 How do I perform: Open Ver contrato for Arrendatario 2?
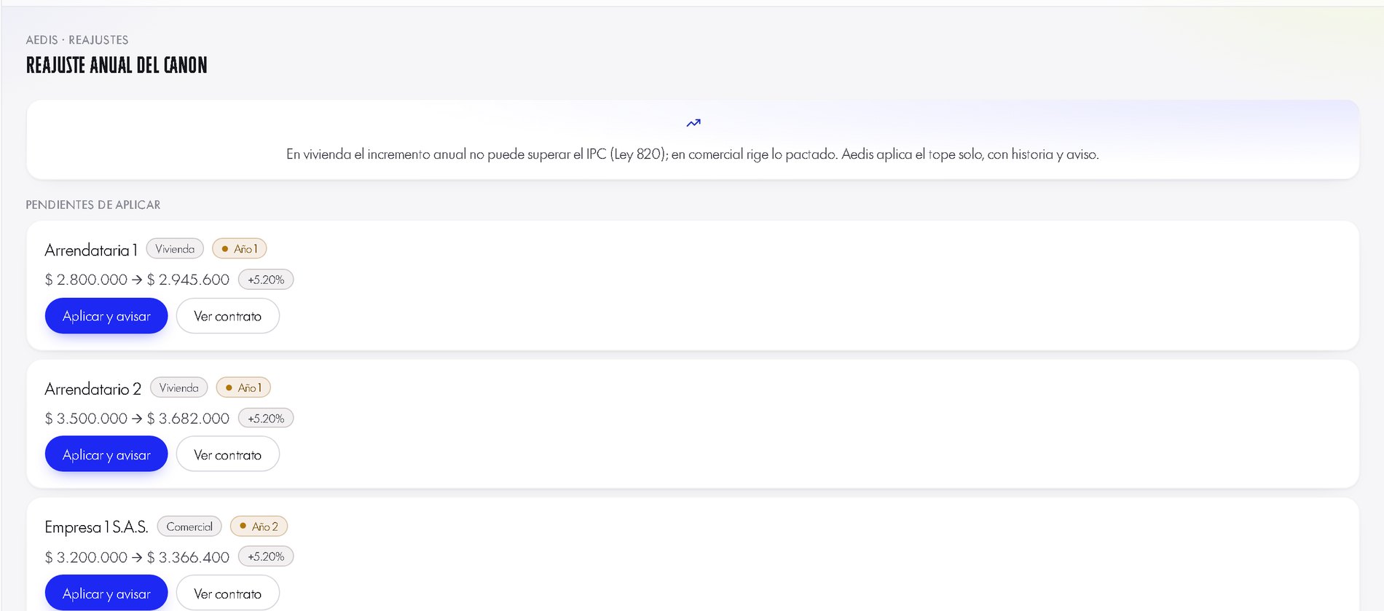(227, 454)
